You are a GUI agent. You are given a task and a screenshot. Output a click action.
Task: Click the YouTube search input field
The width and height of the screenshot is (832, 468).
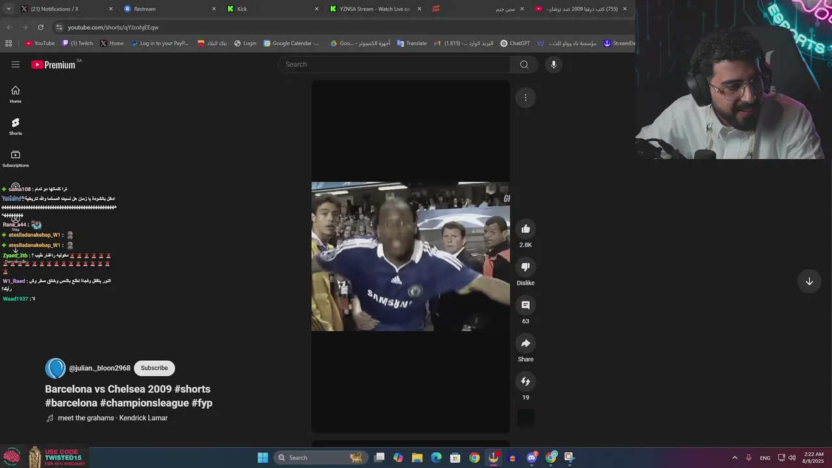(395, 64)
